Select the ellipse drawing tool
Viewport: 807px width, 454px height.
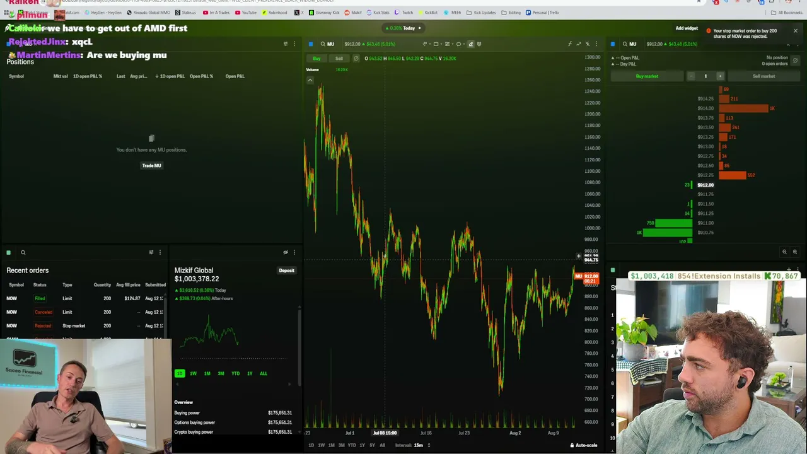458,44
